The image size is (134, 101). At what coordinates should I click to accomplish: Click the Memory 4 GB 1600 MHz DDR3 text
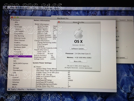point(79,58)
